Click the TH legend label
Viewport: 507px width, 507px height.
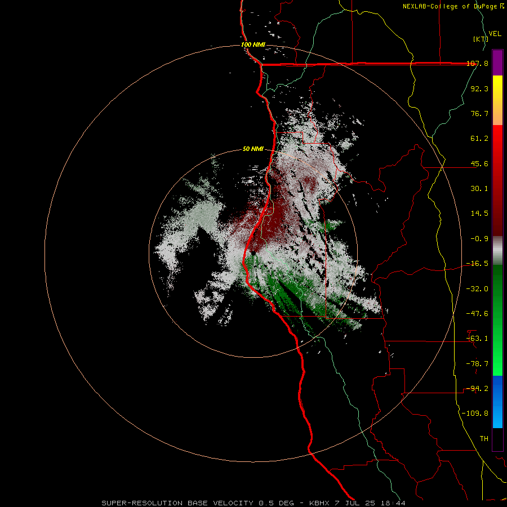point(484,439)
